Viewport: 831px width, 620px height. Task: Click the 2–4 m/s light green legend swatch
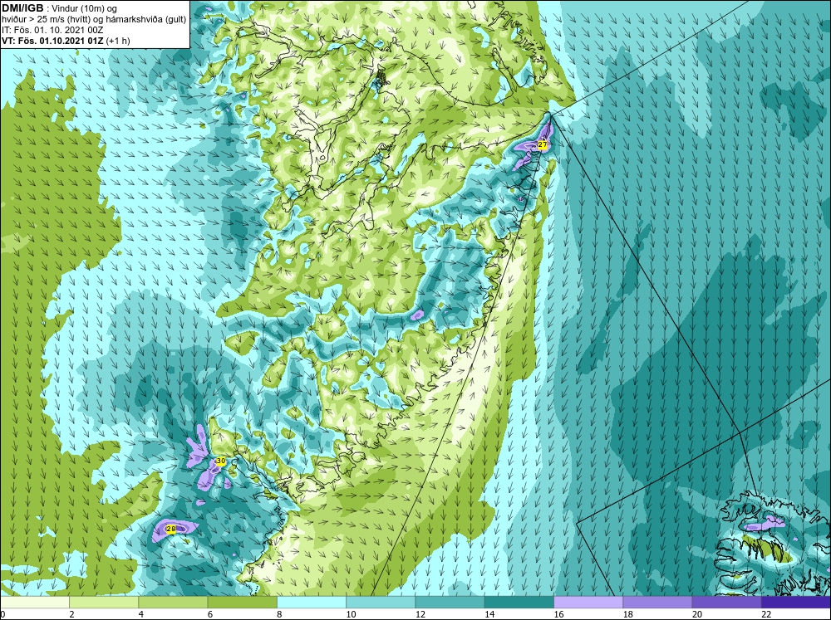tap(104, 603)
